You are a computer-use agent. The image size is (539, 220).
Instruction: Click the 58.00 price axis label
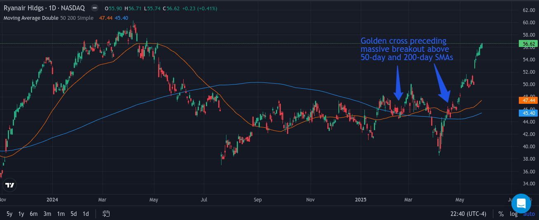tap(529, 35)
